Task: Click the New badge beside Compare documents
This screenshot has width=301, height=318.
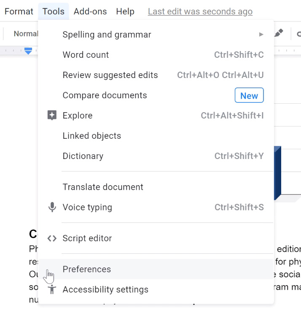Action: tap(249, 95)
